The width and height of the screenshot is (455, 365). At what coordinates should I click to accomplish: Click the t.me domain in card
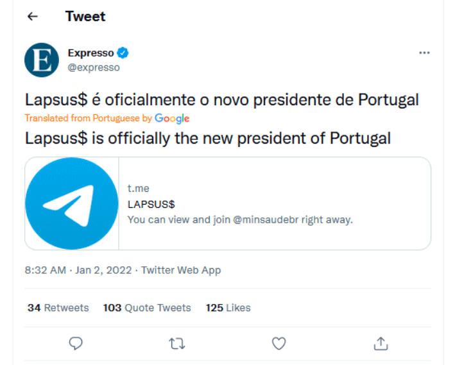(x=139, y=189)
